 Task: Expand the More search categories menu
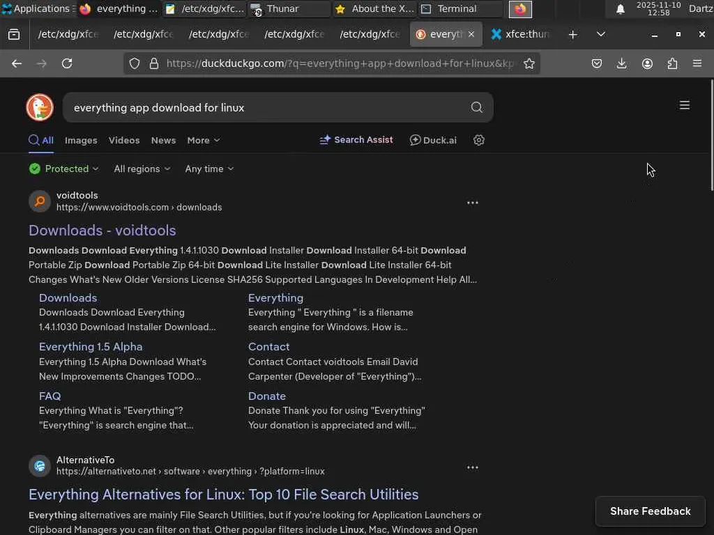(203, 140)
